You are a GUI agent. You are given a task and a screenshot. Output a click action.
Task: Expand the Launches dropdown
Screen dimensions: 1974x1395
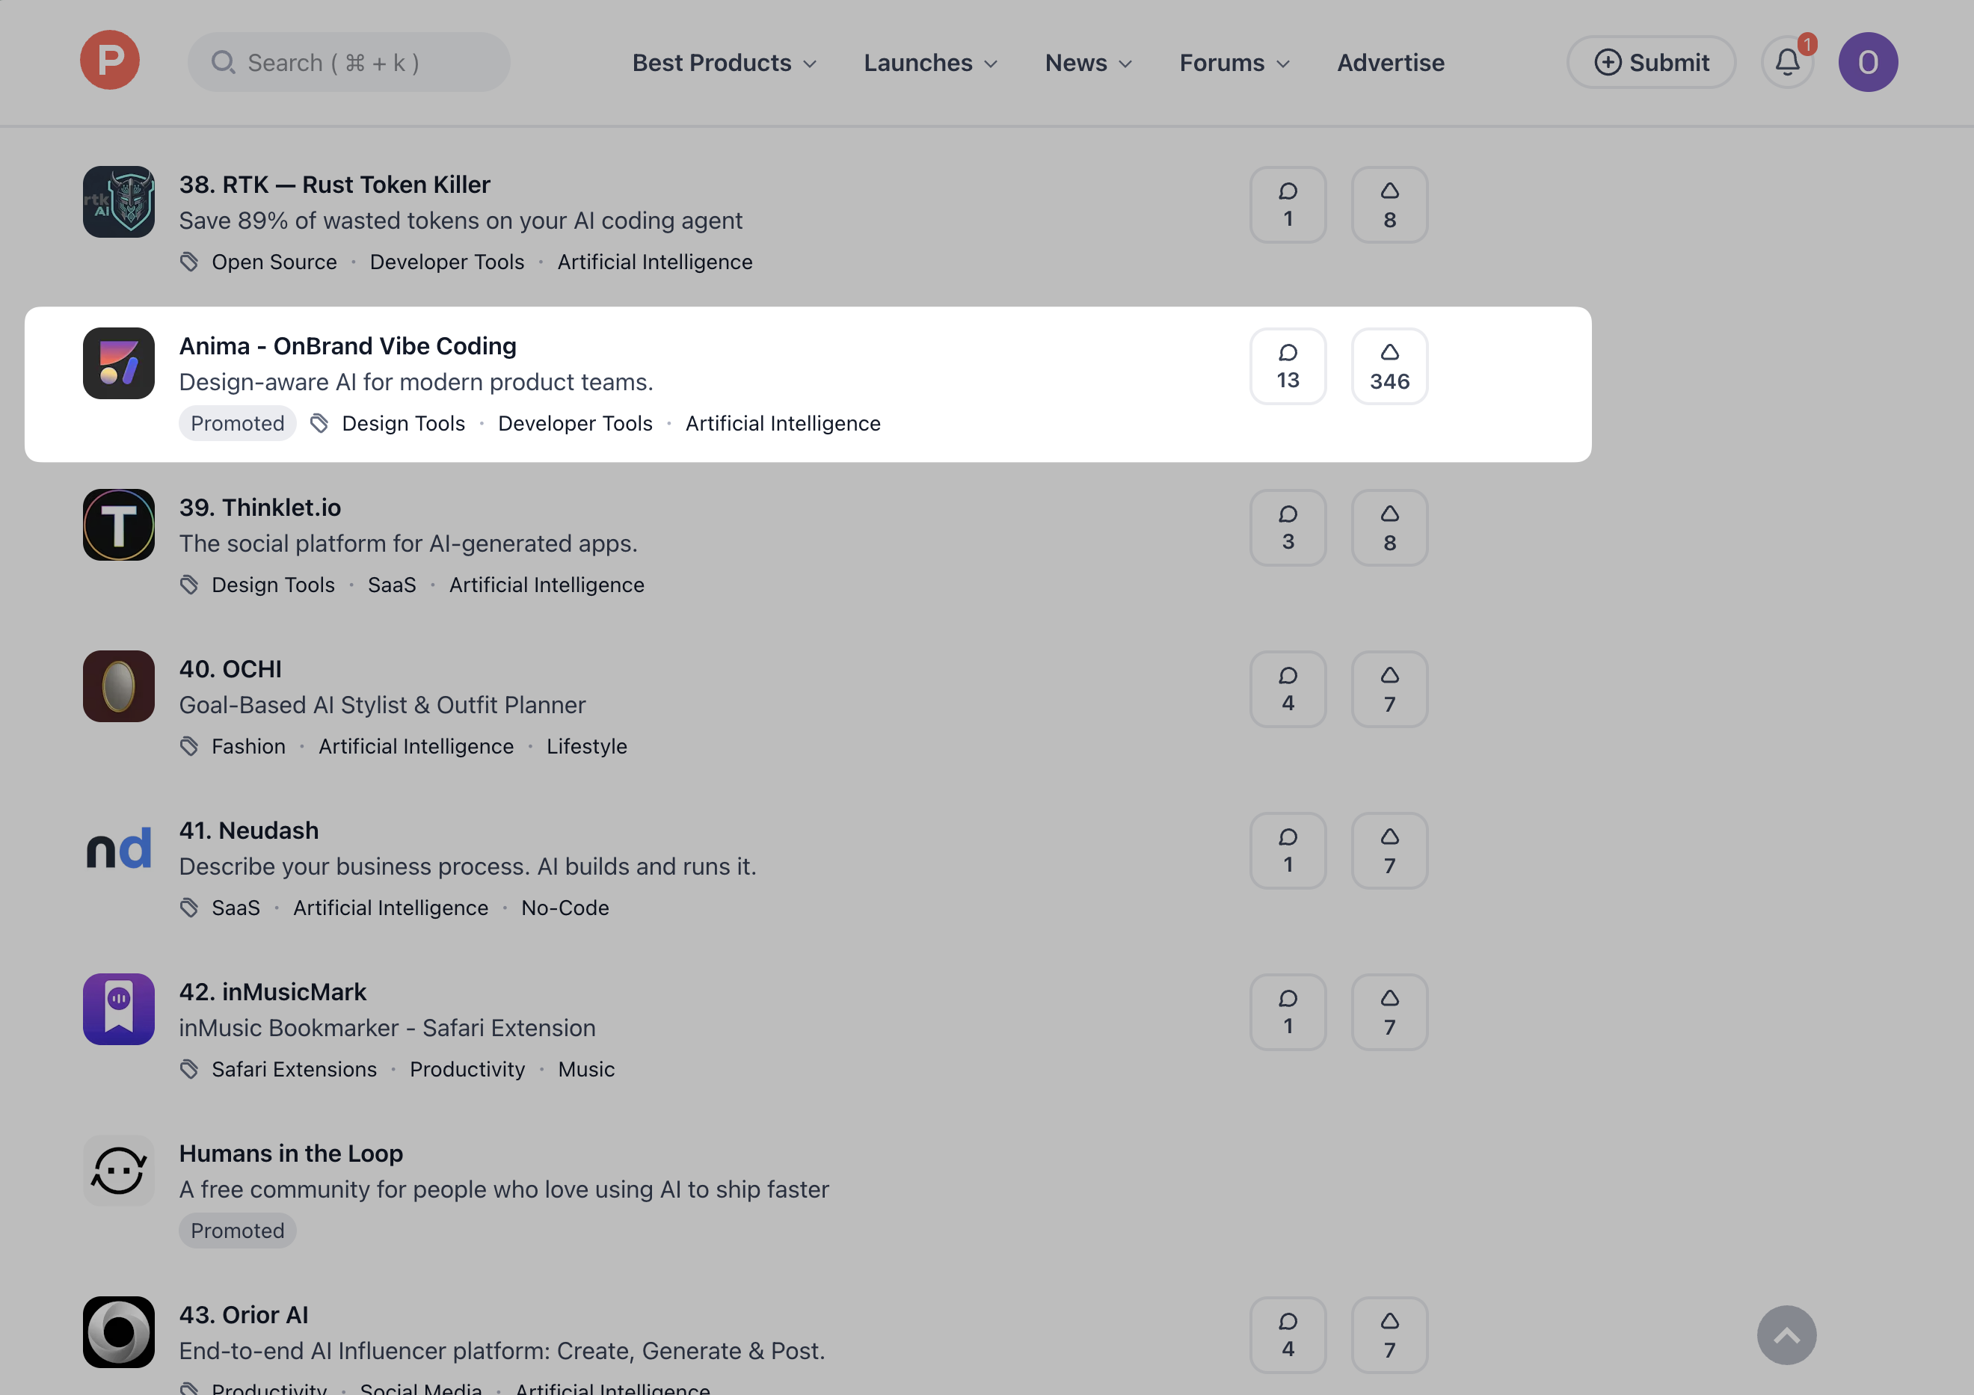coord(930,63)
